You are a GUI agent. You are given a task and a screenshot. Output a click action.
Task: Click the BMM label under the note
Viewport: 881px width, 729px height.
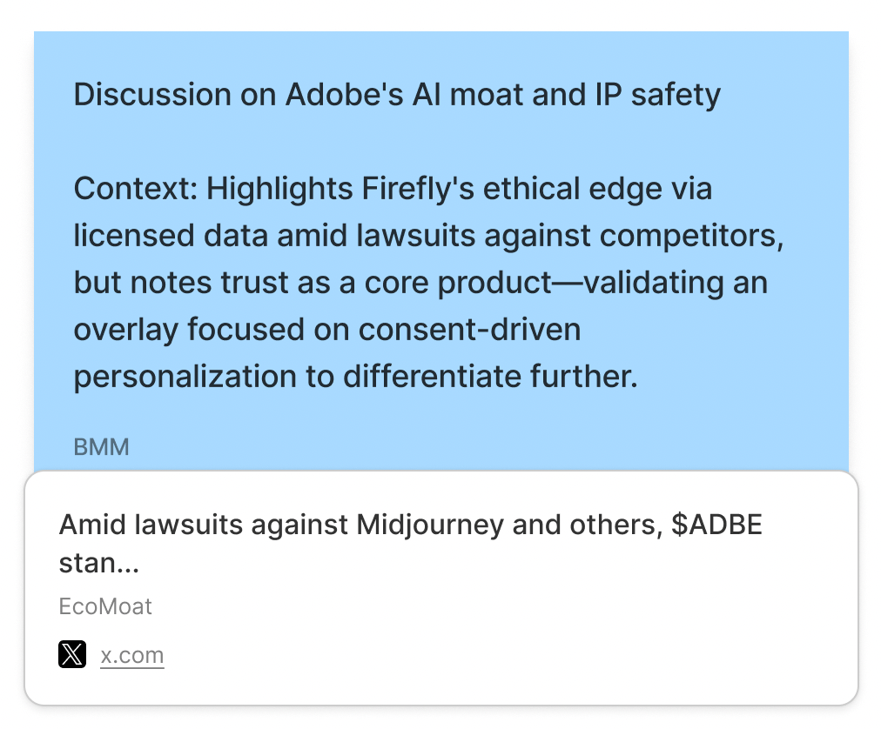(x=102, y=447)
